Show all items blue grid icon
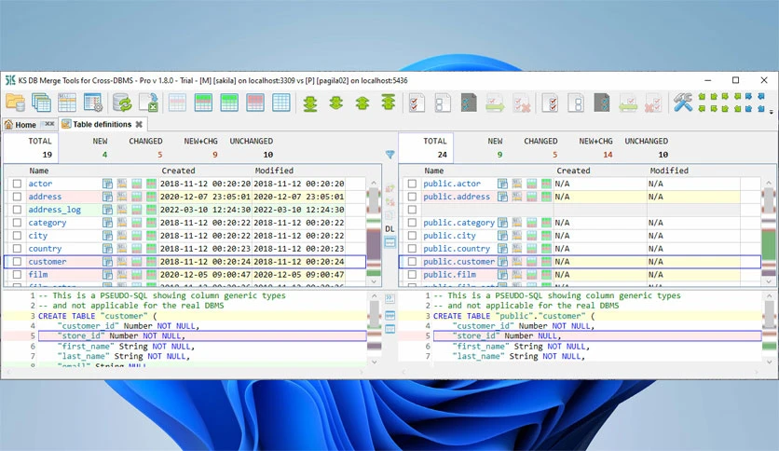Image resolution: width=779 pixels, height=451 pixels. [281, 102]
